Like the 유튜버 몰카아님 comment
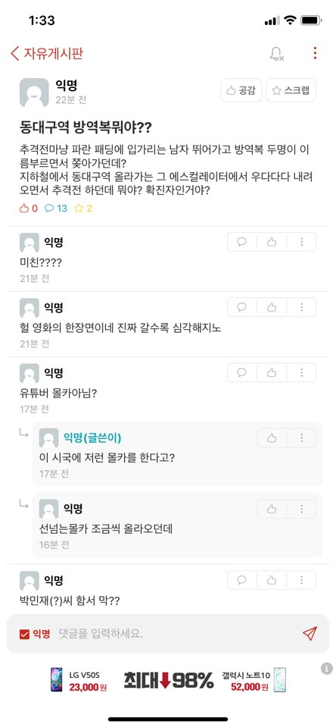 272,372
